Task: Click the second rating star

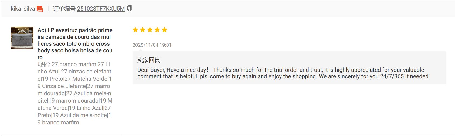Action: (143, 30)
